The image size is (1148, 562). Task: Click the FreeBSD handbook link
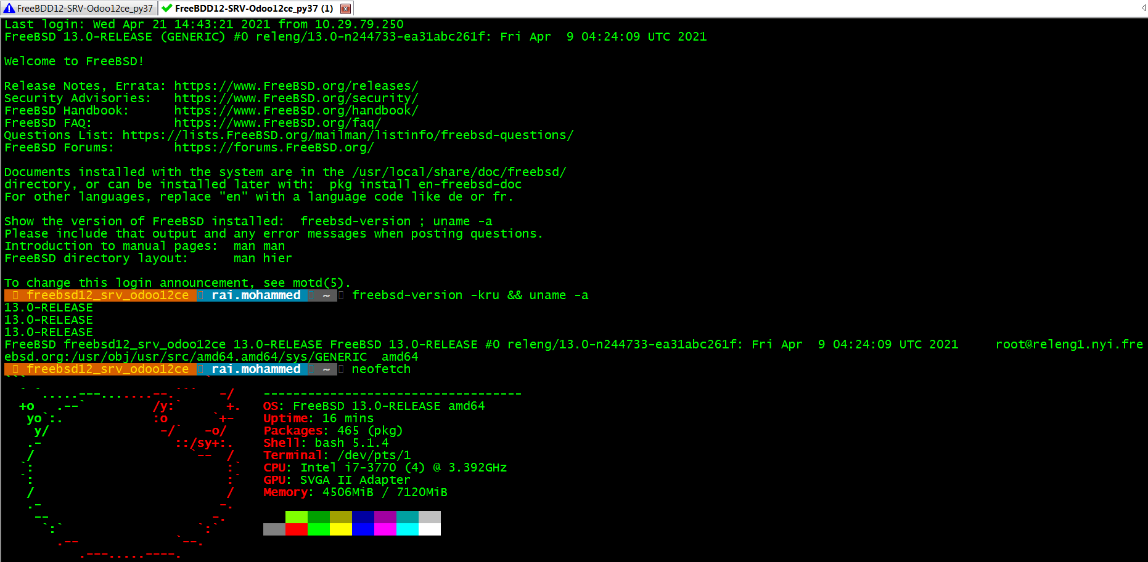[x=296, y=111]
